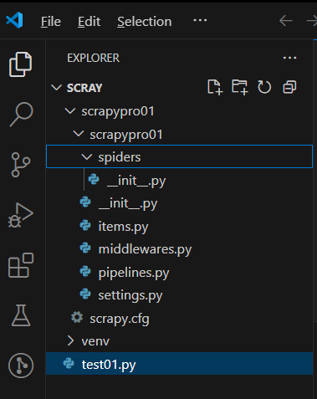Open __init__.py beside items.py
The image size is (317, 399).
[x=179, y=203]
